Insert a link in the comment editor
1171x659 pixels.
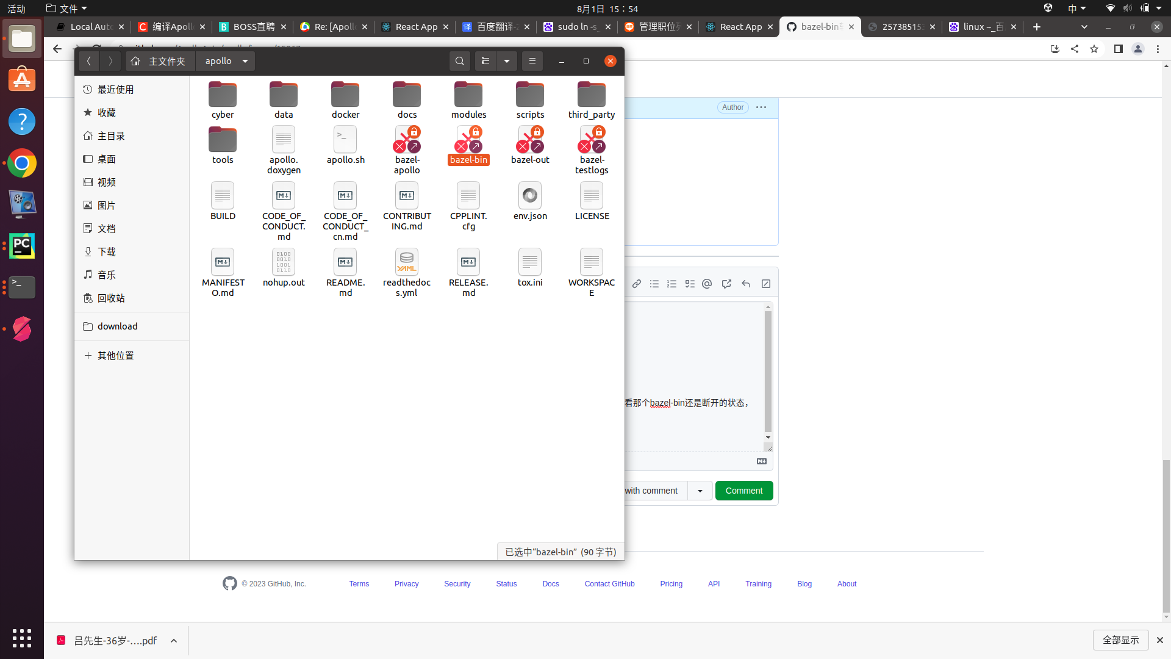point(637,284)
